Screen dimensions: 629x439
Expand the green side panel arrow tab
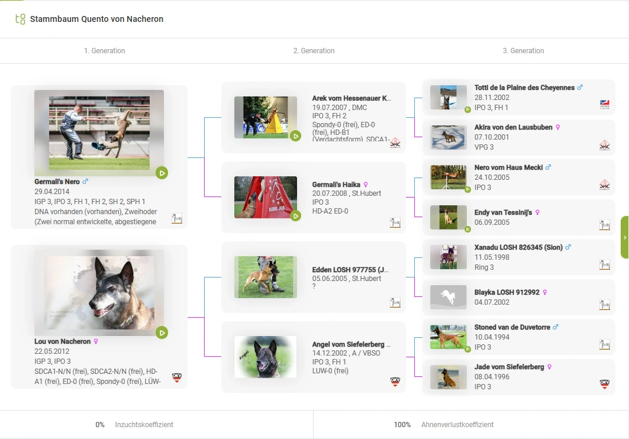[x=624, y=237]
